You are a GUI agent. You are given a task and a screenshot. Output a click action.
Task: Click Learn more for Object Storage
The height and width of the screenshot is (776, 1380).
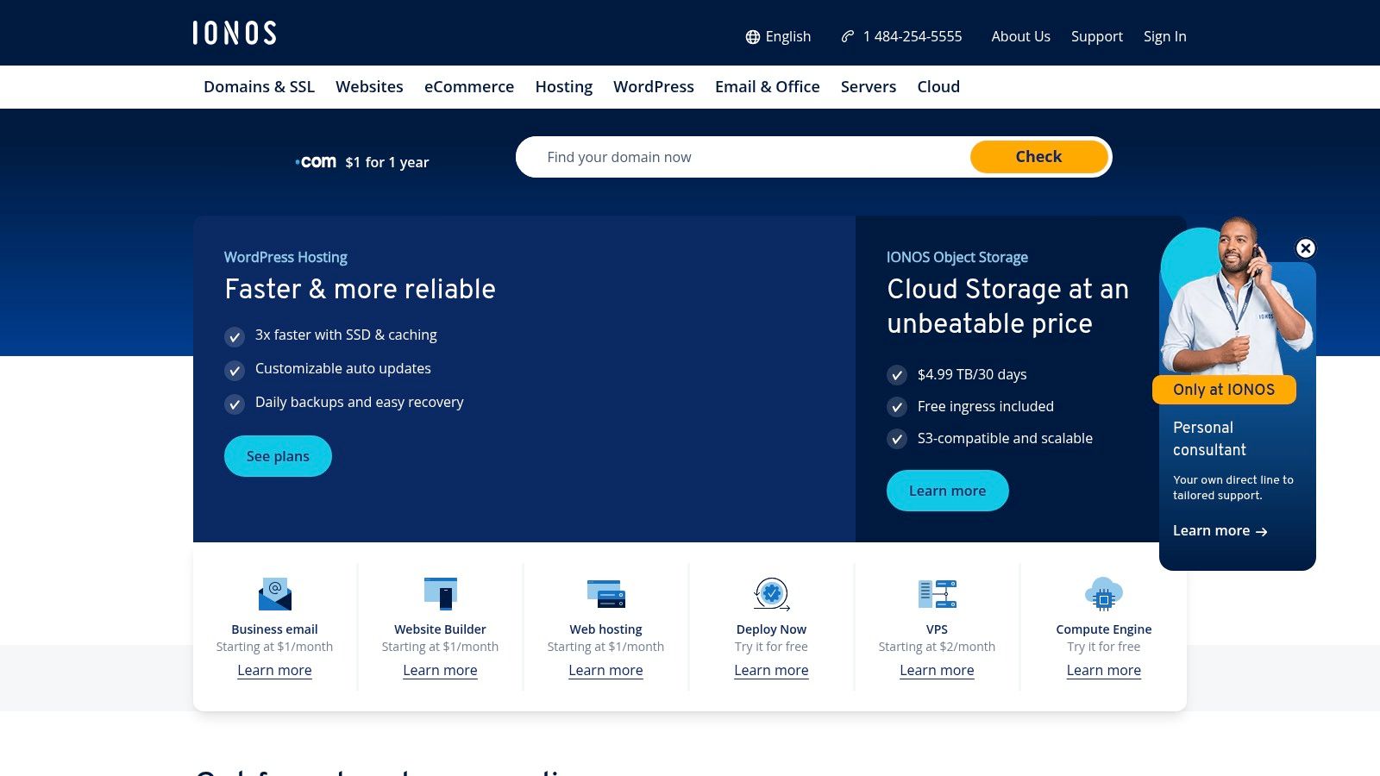[947, 491]
